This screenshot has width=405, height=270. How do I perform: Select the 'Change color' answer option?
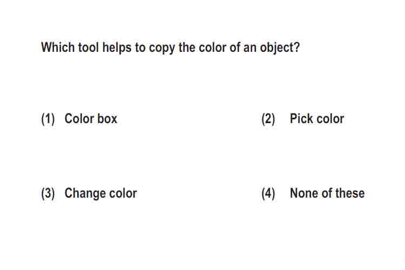(x=100, y=193)
